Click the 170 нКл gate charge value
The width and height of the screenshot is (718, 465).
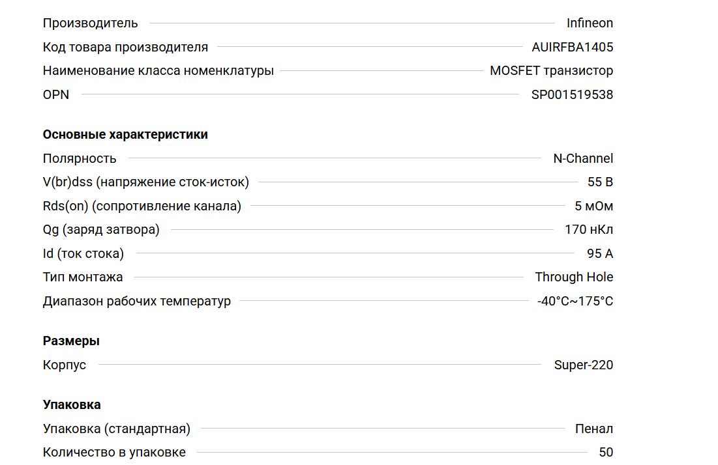(x=589, y=230)
